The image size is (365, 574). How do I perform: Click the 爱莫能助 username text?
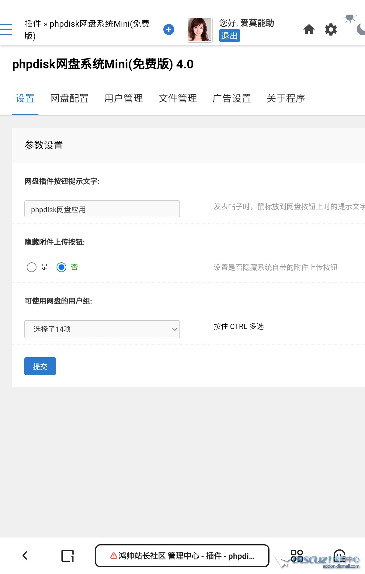[257, 23]
